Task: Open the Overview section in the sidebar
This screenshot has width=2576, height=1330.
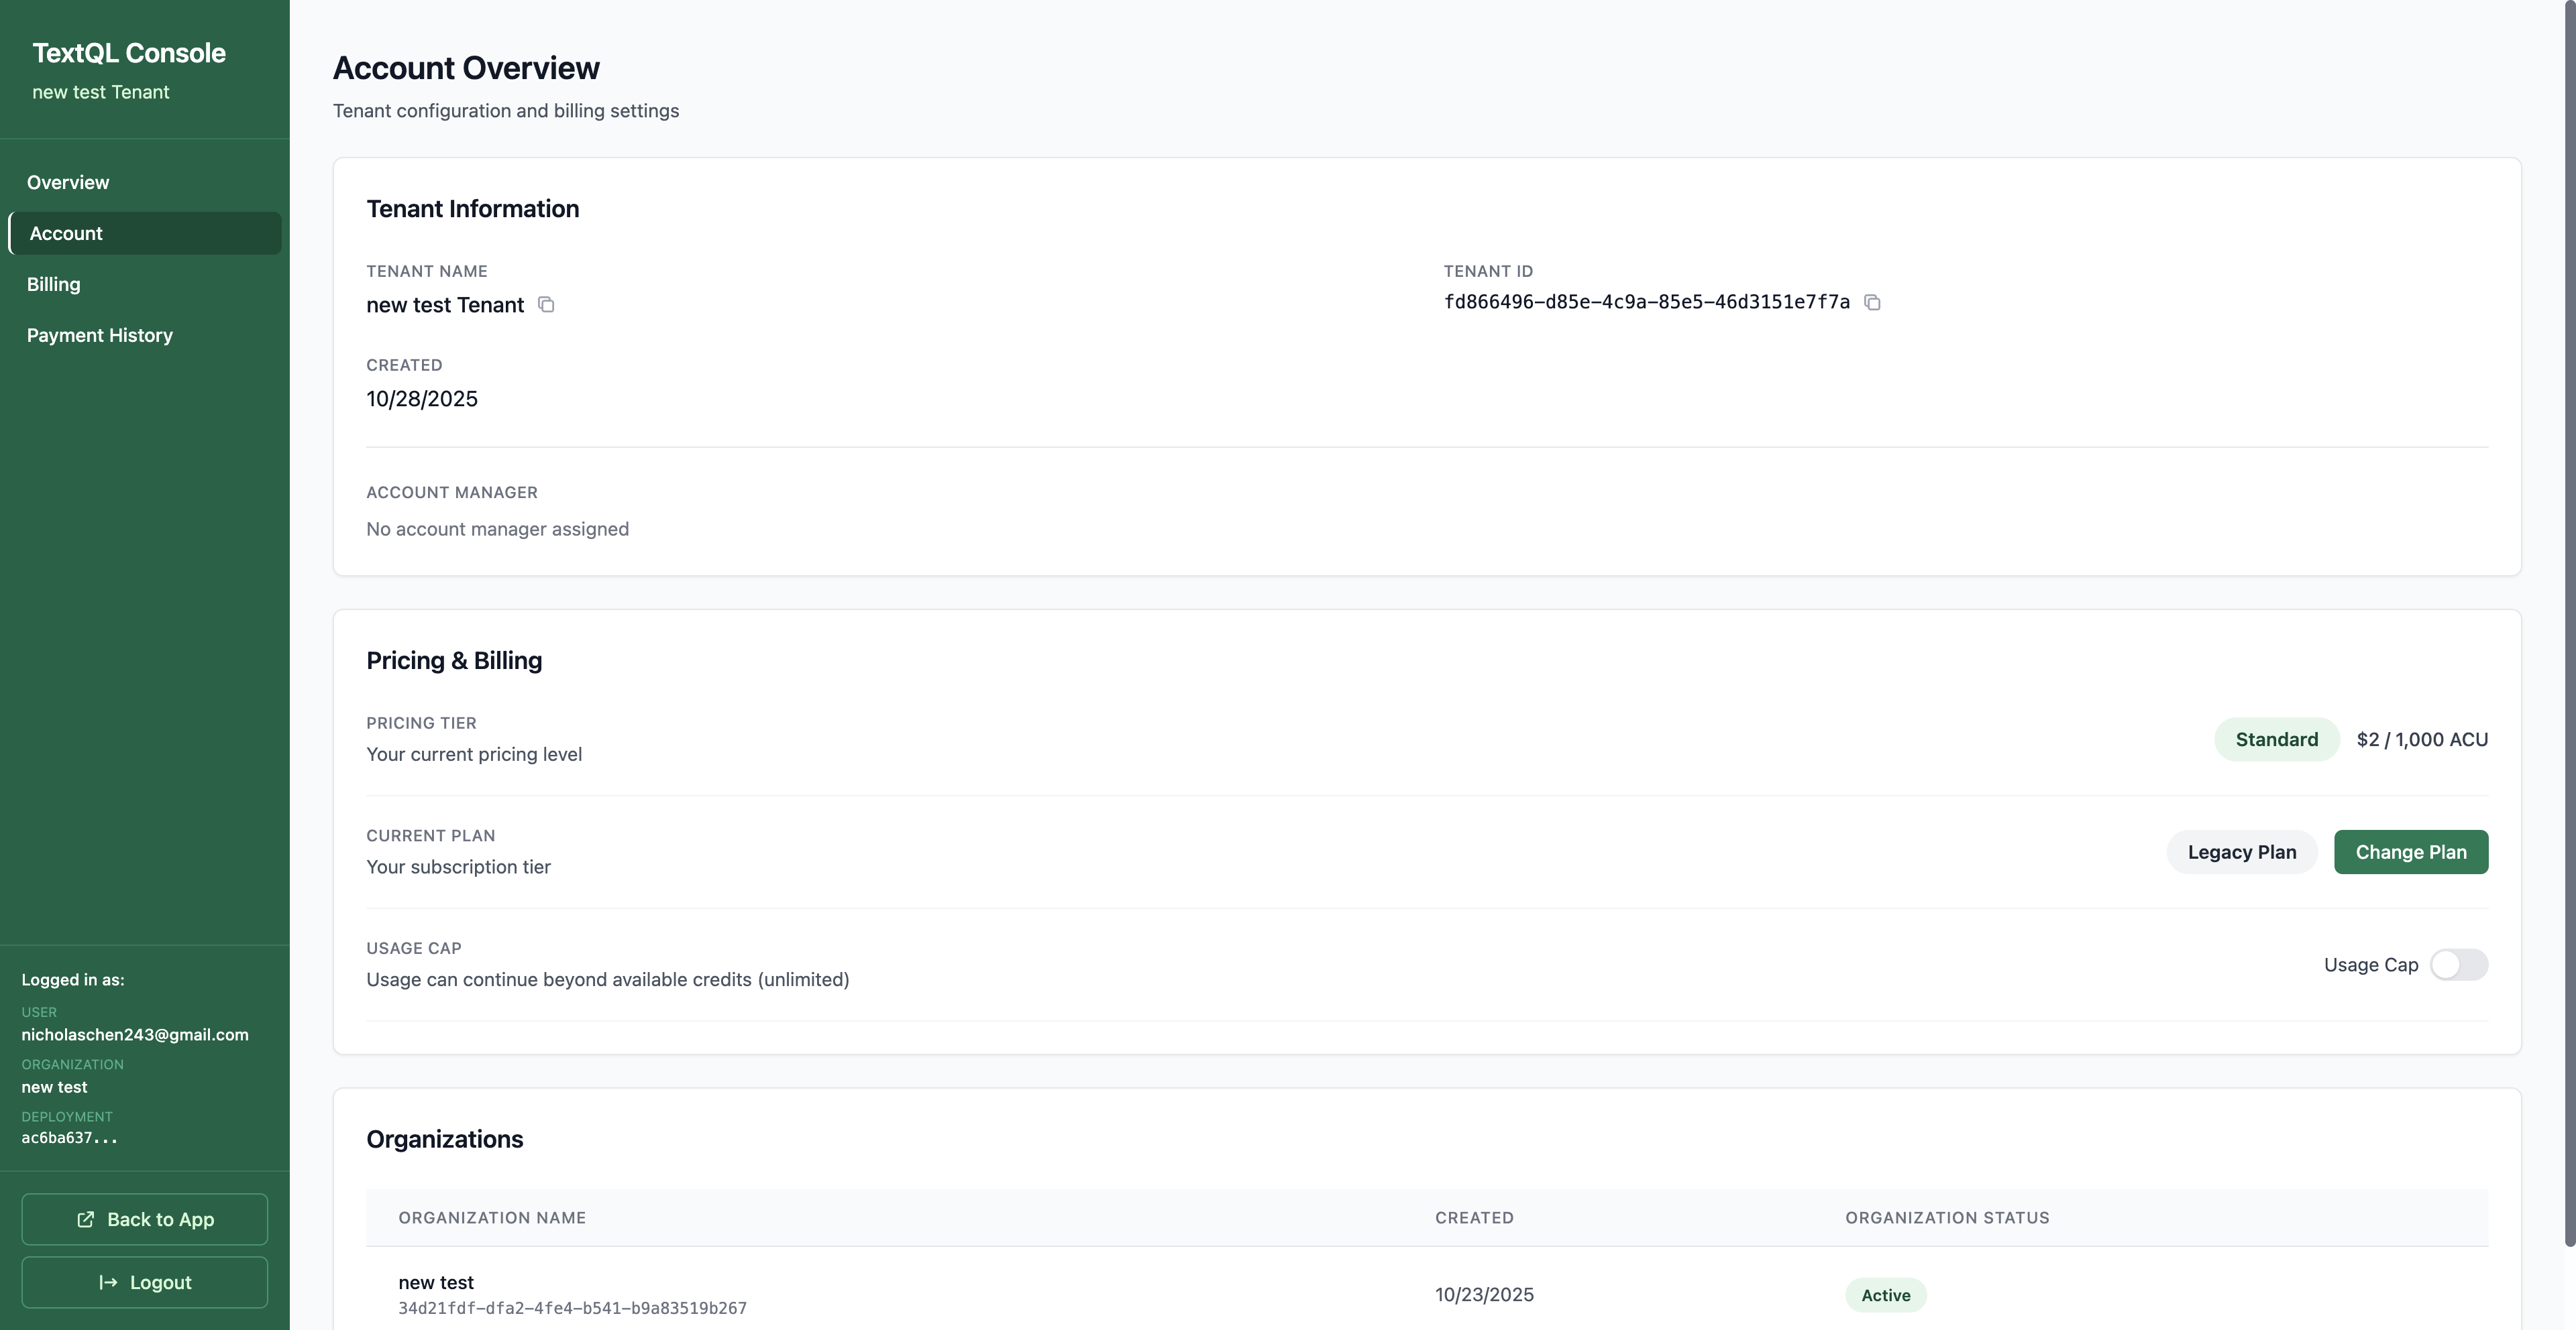Action: pos(67,182)
